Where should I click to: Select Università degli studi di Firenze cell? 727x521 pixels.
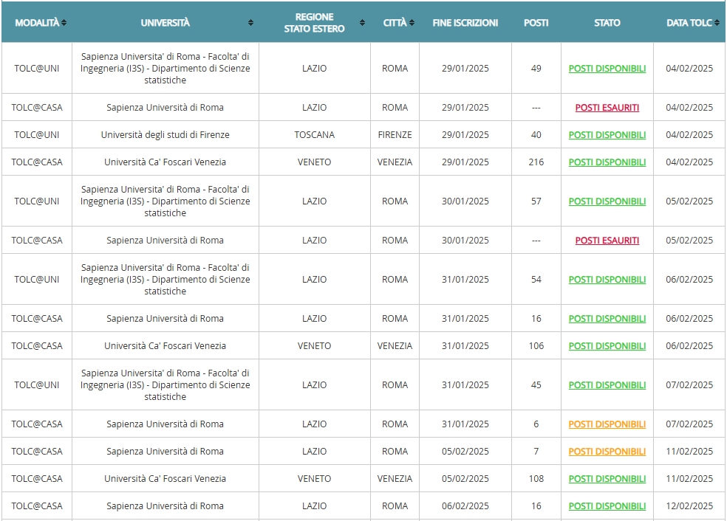pos(165,135)
